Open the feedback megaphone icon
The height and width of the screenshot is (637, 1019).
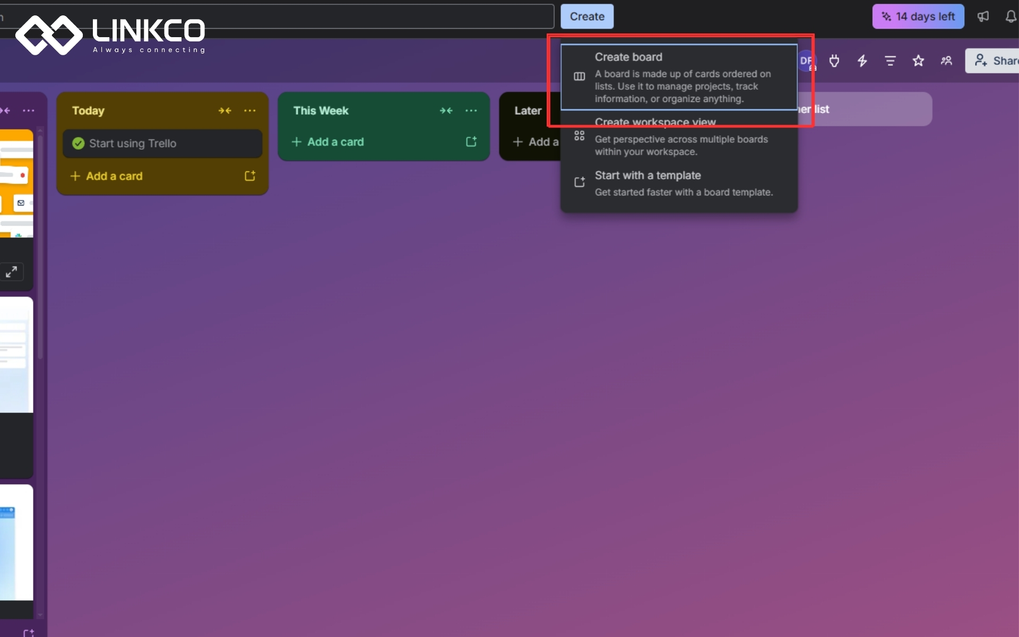[983, 16]
